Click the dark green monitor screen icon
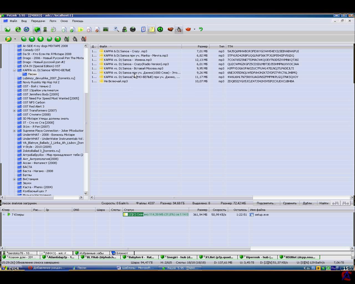 (x=105, y=29)
